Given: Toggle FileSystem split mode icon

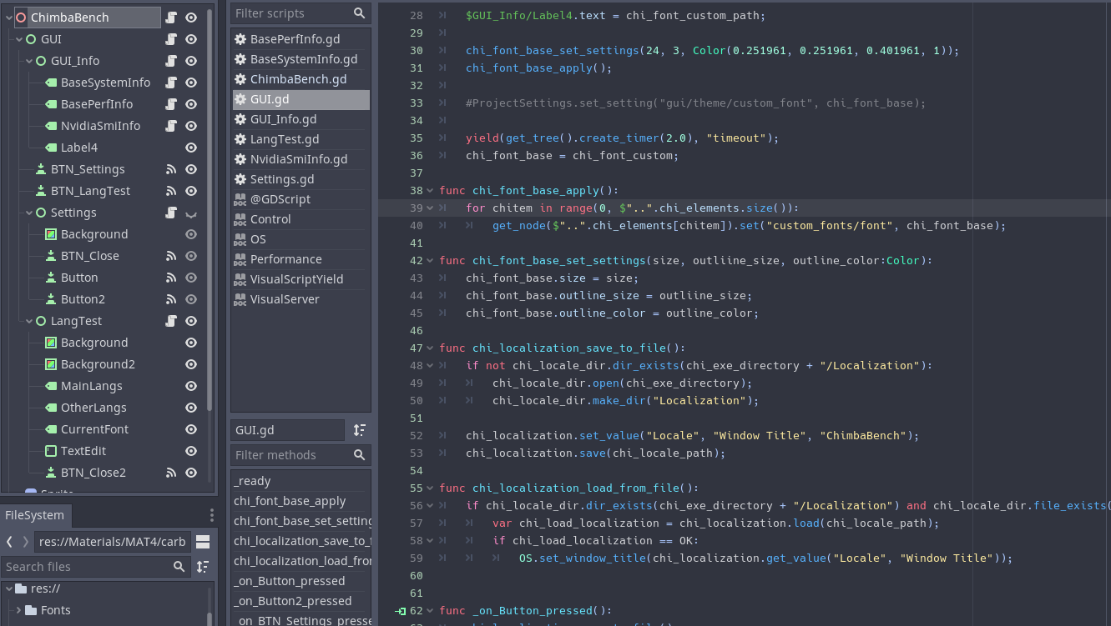Looking at the screenshot, I should coord(202,542).
